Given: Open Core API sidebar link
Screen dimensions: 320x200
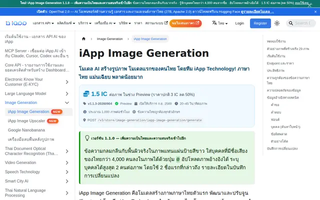Looking at the screenshot, I should pos(37,67).
